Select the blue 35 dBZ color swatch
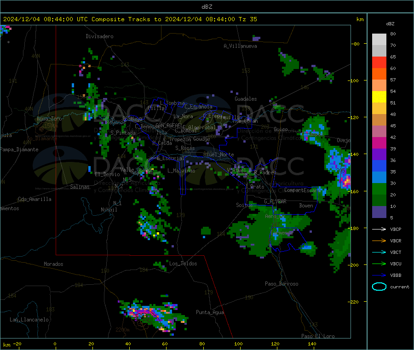The width and height of the screenshot is (414, 350). [x=379, y=166]
